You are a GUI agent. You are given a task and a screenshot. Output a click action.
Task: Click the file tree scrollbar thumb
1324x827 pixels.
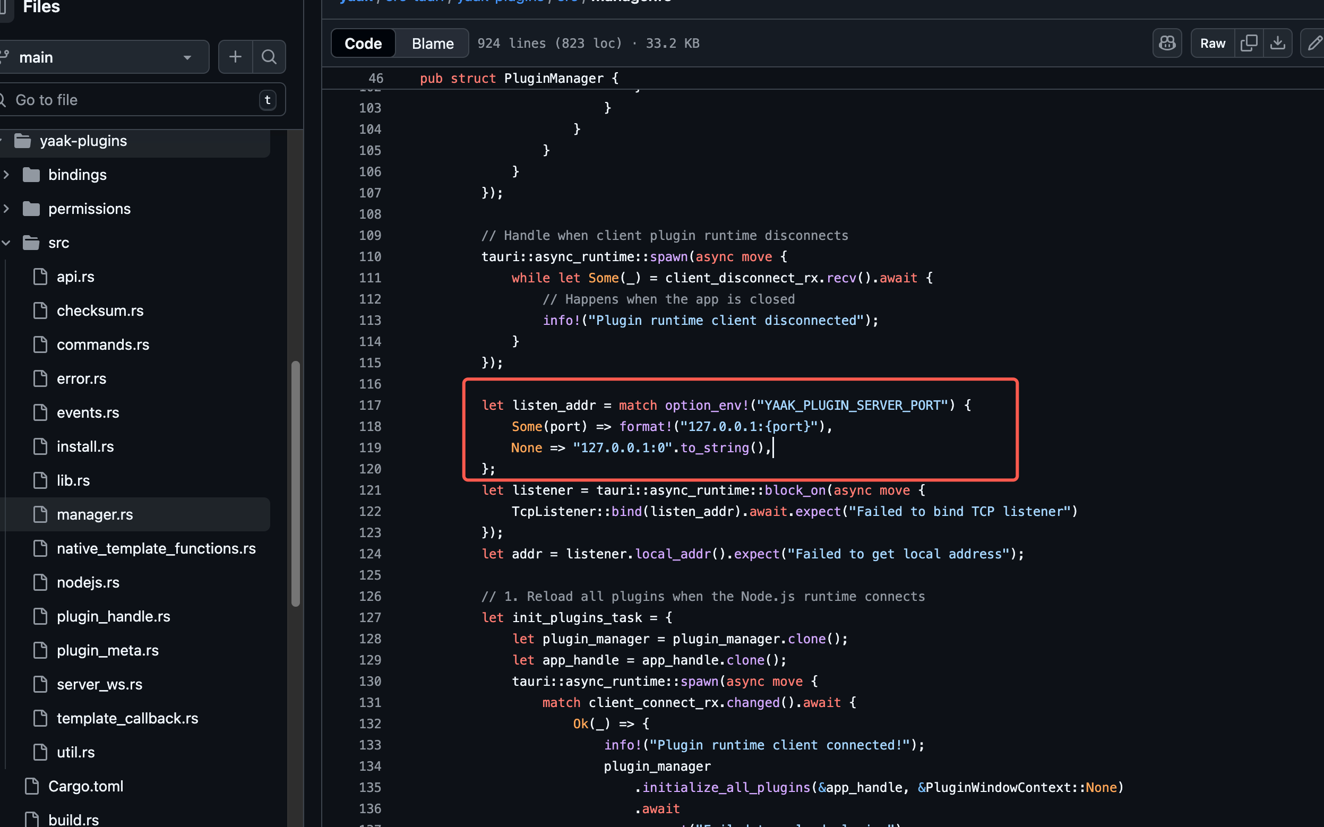295,484
